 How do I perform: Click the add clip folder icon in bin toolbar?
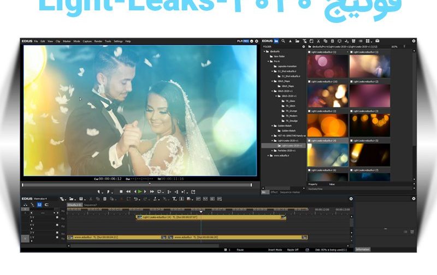click(x=297, y=41)
